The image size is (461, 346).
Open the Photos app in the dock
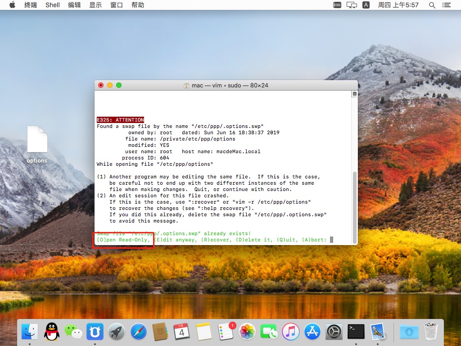point(247,332)
